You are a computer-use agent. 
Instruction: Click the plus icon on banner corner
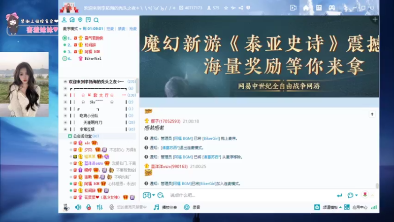375,19
